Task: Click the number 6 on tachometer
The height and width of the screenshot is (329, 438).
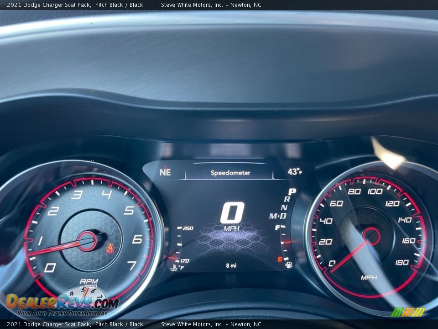Action: tap(137, 239)
